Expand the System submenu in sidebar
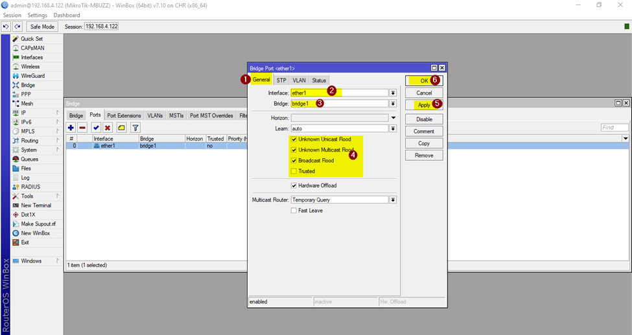 click(58, 150)
